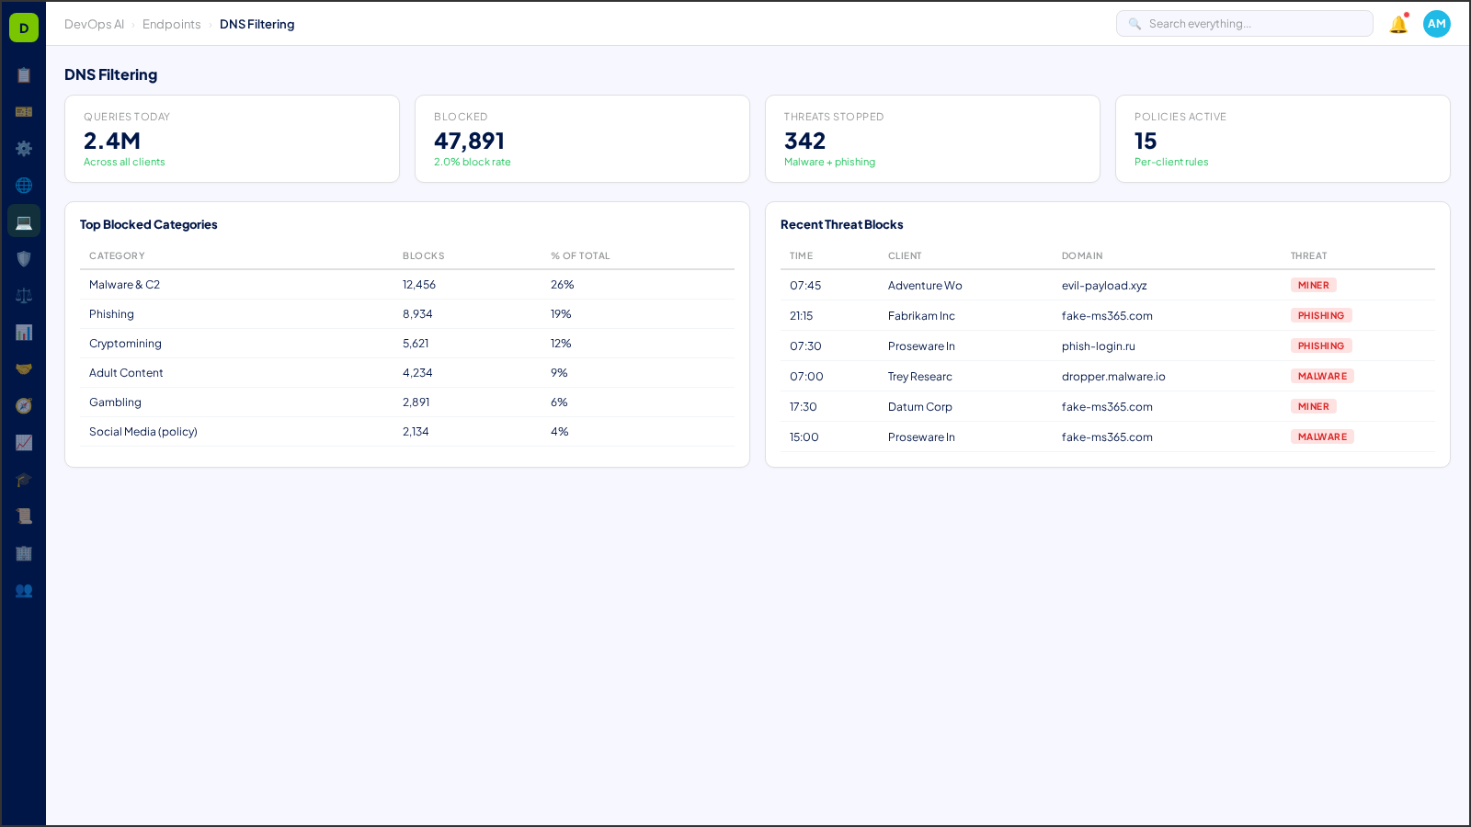Click the notification bell
This screenshot has width=1471, height=827.
pyautogui.click(x=1397, y=24)
